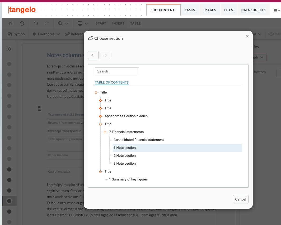This screenshot has height=225, width=281.
Task: Open the Footnotes dropdown
Action: pyautogui.click(x=46, y=34)
